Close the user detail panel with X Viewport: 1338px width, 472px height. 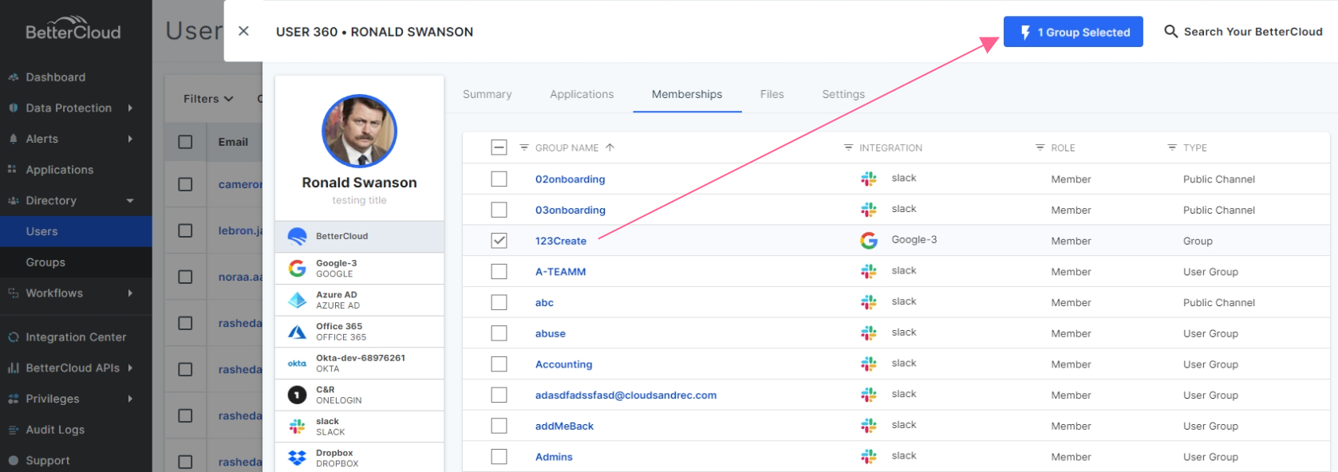coord(243,31)
